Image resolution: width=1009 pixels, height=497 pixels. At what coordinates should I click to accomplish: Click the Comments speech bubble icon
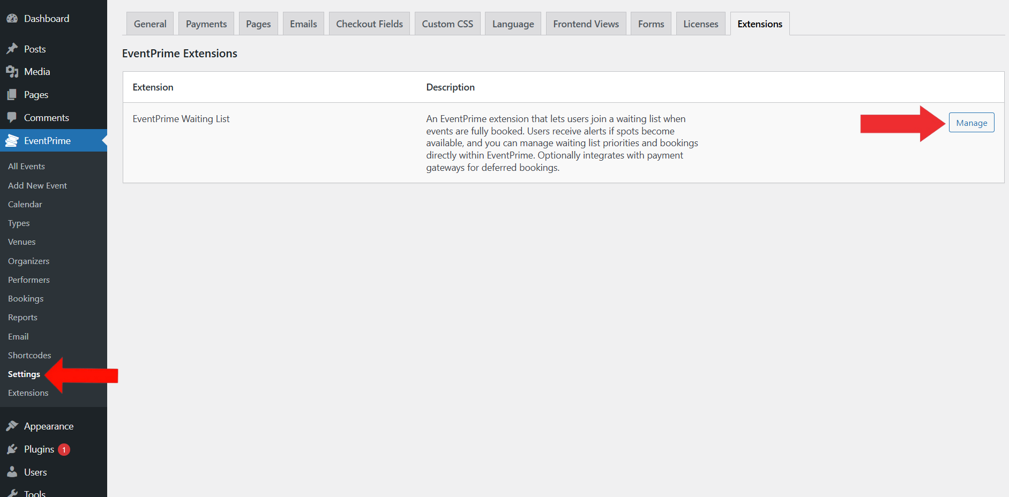(x=12, y=118)
